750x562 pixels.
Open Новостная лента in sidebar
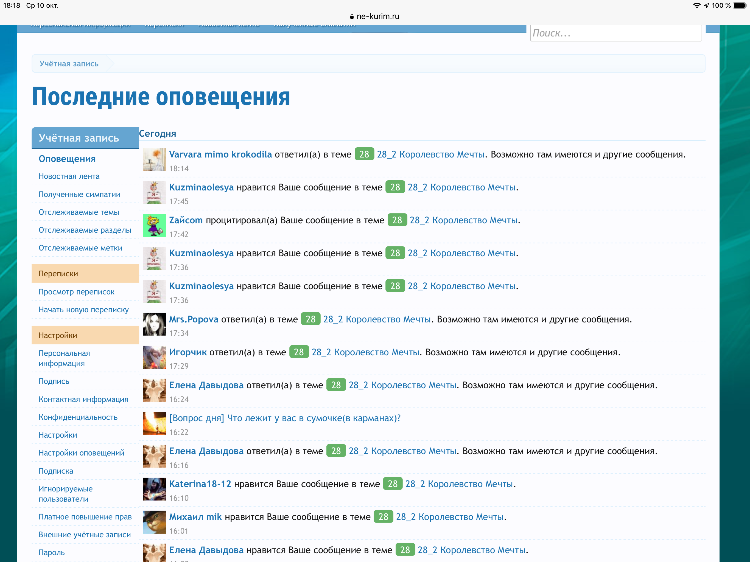click(69, 176)
